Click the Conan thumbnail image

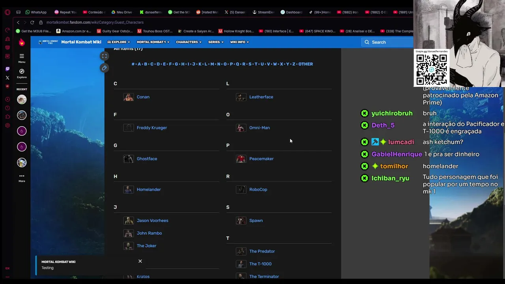click(x=129, y=97)
